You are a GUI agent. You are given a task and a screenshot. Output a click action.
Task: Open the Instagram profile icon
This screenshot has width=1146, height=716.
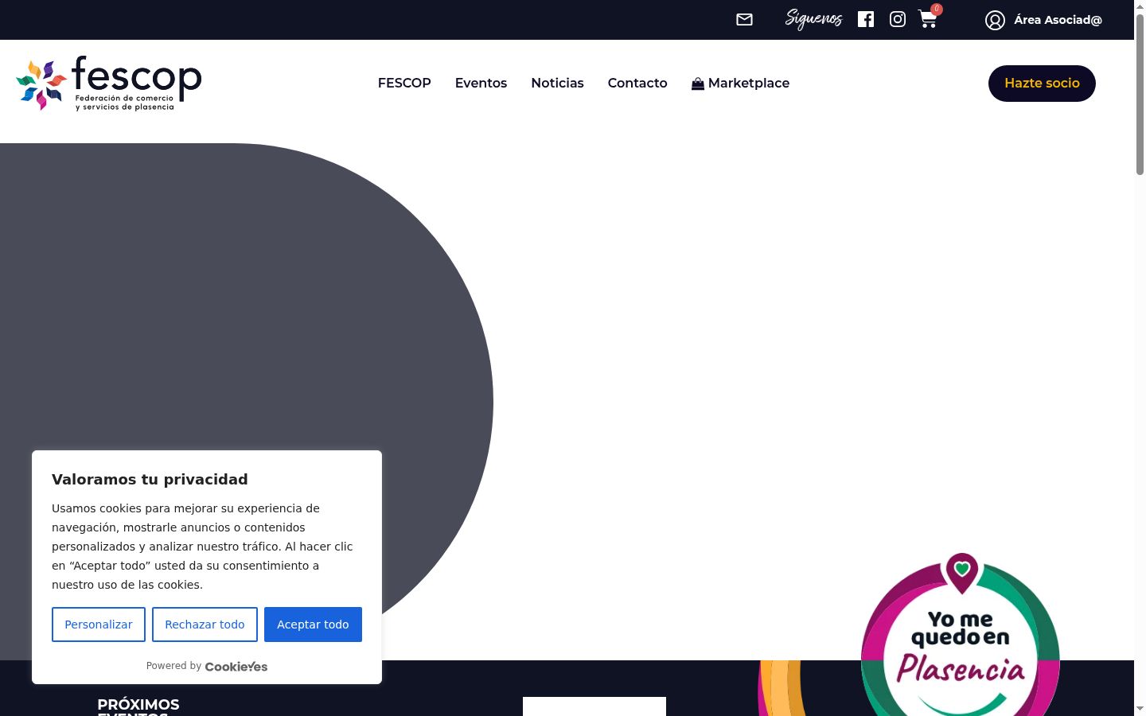(x=898, y=20)
